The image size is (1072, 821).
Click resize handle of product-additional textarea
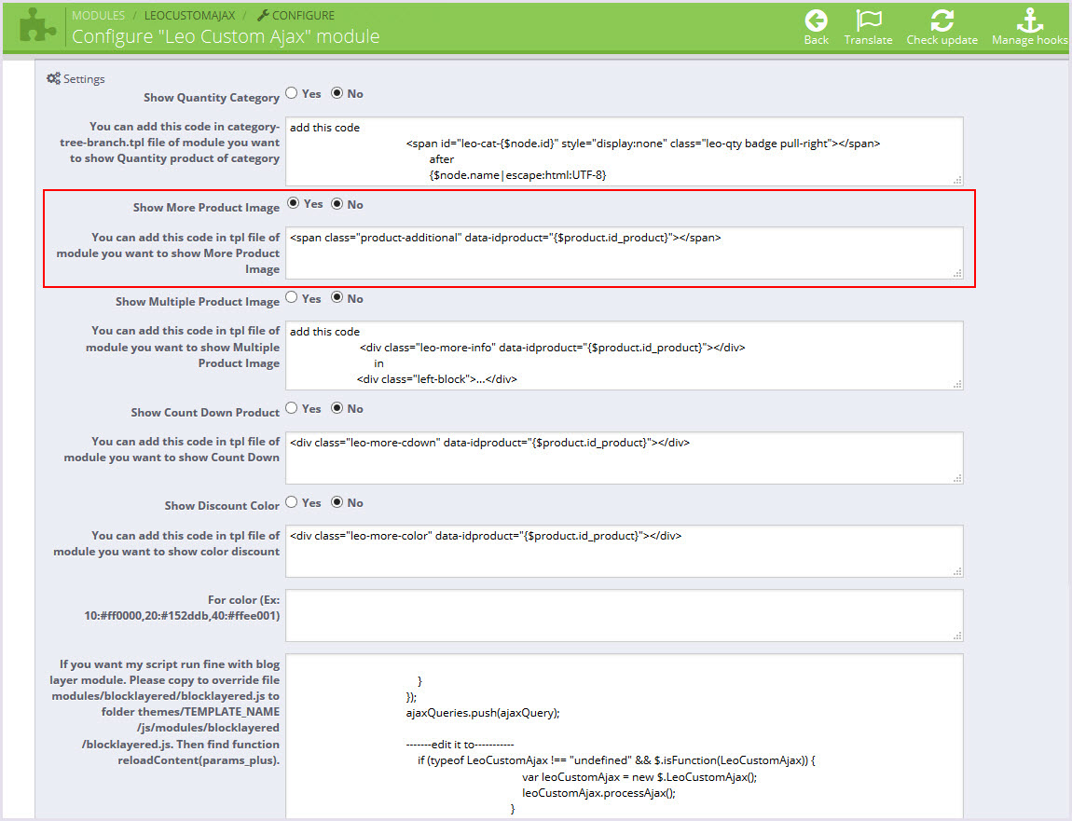pos(958,273)
